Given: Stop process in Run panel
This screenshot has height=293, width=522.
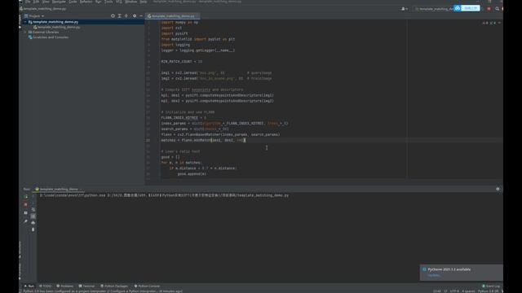Looking at the screenshot, I should tap(25, 204).
